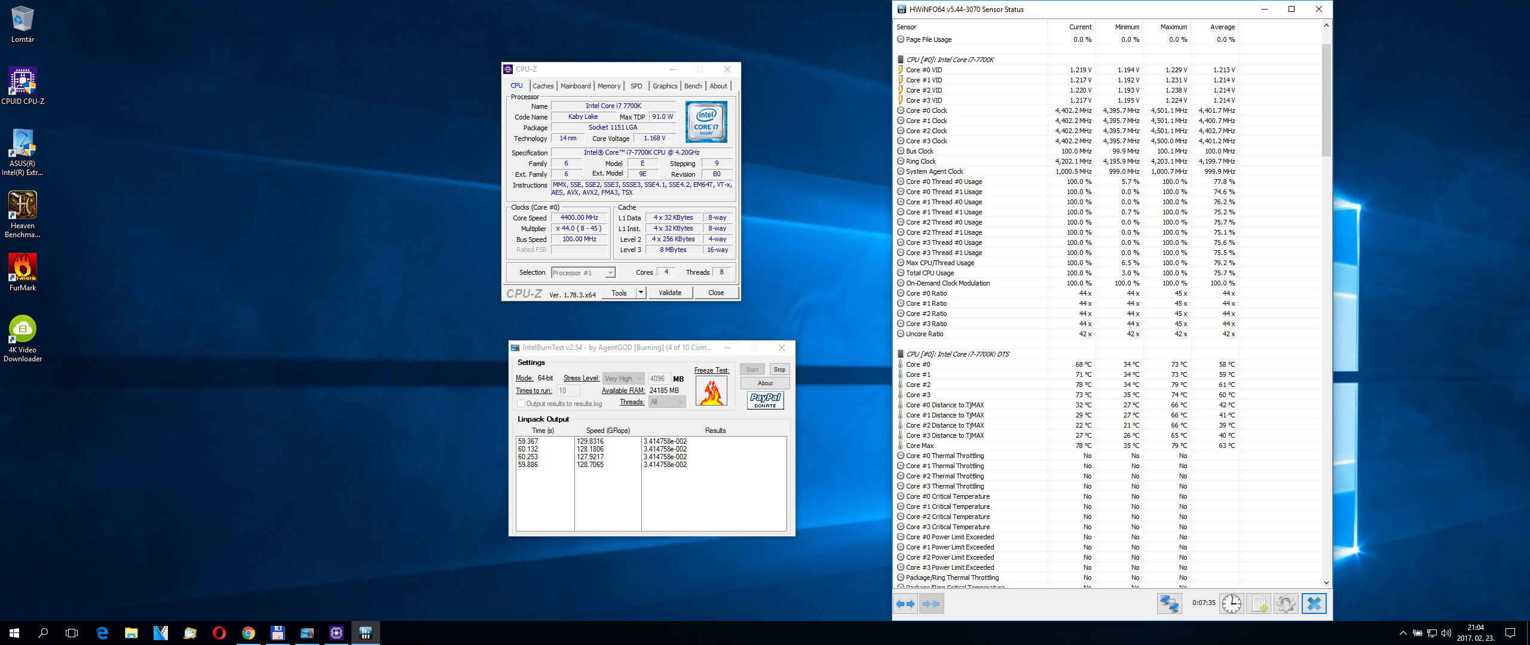
Task: Open Stress Level dropdown in IntelBurnTest
Action: pyautogui.click(x=623, y=379)
